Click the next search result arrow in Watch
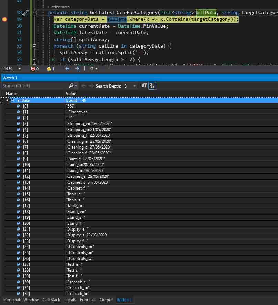Viewport: 278px width, 305px height. pos(91,86)
